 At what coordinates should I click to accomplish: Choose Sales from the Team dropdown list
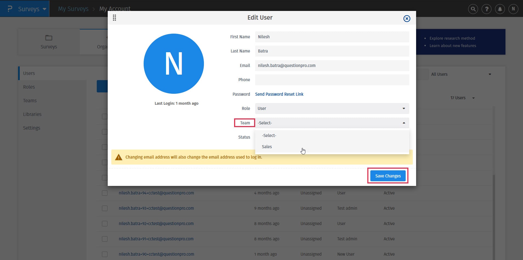click(267, 147)
